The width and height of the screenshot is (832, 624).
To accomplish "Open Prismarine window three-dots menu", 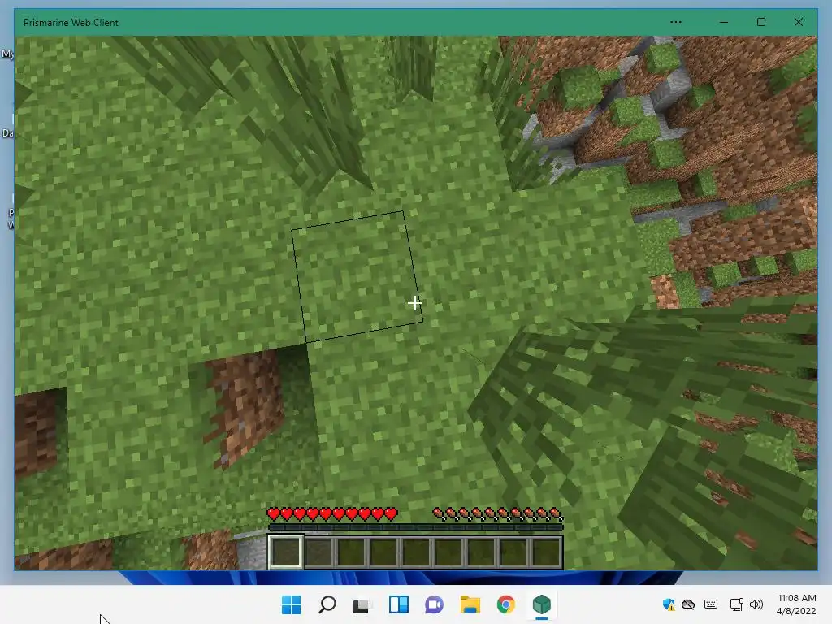I will click(x=675, y=22).
